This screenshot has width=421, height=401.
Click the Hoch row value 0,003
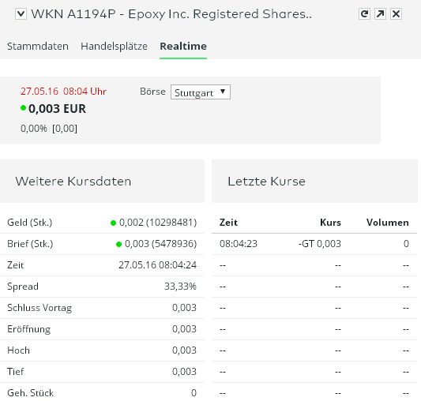(184, 350)
